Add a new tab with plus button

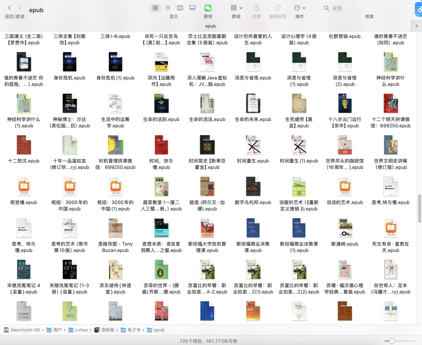point(417,26)
